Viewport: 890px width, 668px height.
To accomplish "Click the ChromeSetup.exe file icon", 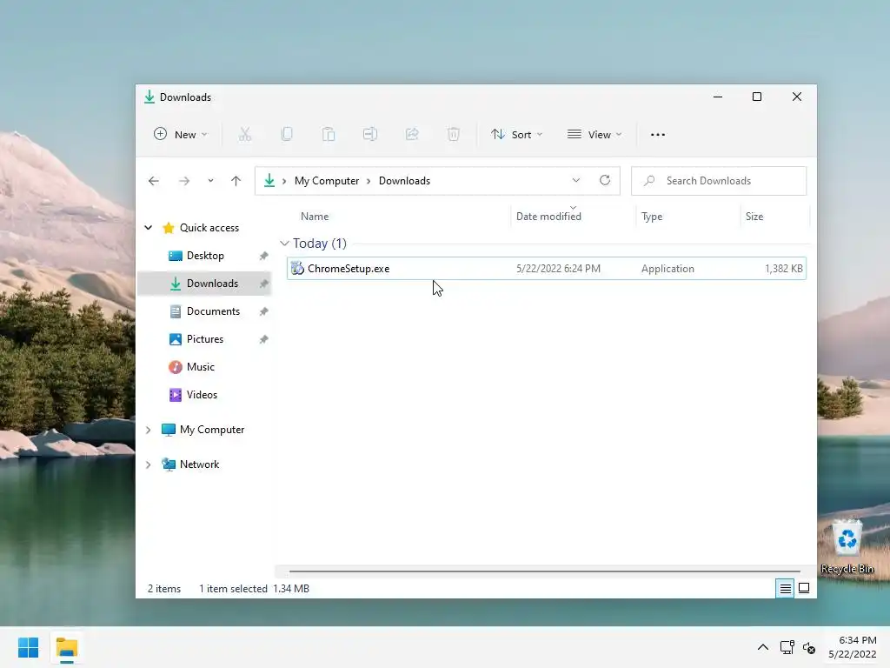I will pyautogui.click(x=297, y=268).
